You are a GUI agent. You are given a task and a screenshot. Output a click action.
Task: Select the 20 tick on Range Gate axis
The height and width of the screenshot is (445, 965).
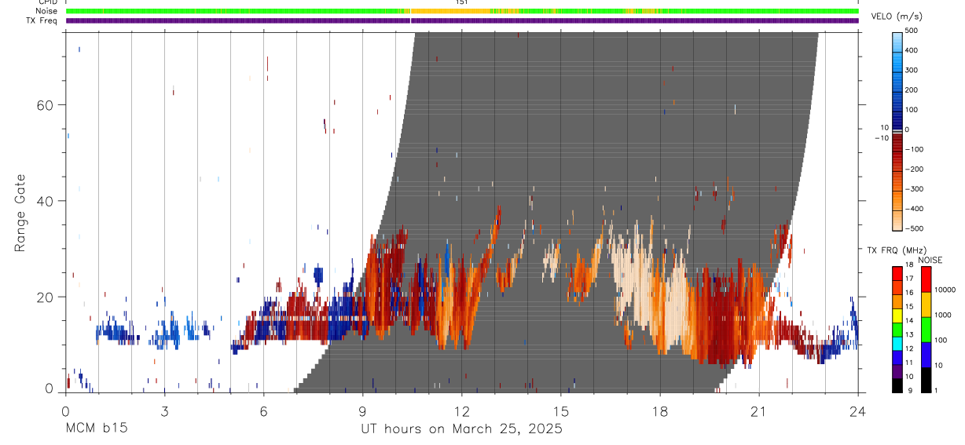click(x=45, y=297)
